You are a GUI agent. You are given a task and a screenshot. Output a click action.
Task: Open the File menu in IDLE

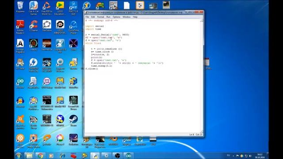(x=87, y=17)
